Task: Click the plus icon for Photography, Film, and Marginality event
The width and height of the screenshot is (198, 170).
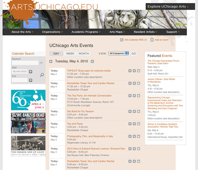Action: 130,136
